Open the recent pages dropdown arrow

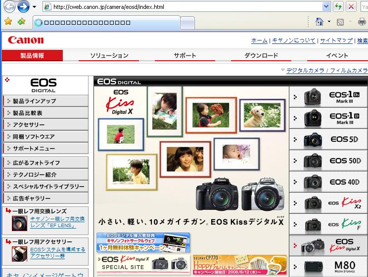coord(34,7)
